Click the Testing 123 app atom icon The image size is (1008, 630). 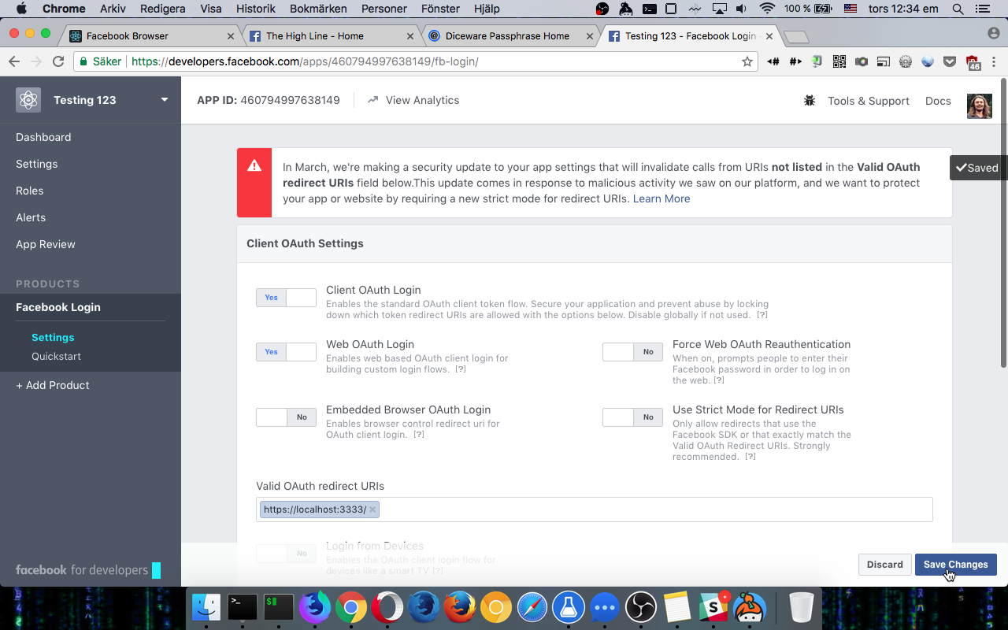click(28, 100)
